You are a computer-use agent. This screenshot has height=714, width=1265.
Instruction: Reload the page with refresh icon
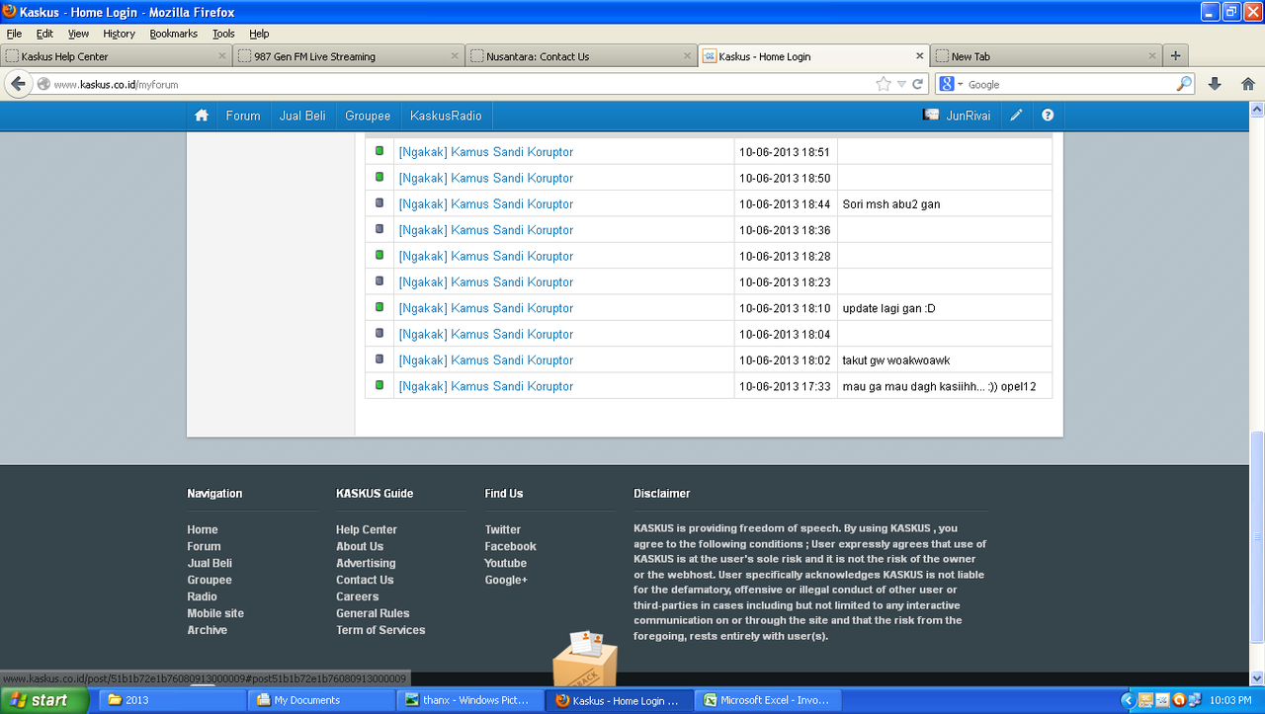point(918,84)
